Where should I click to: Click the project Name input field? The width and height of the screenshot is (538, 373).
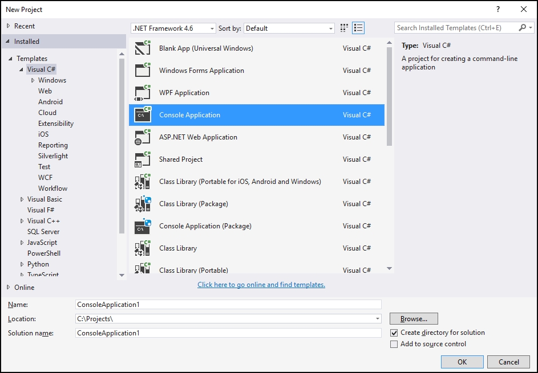click(x=228, y=305)
